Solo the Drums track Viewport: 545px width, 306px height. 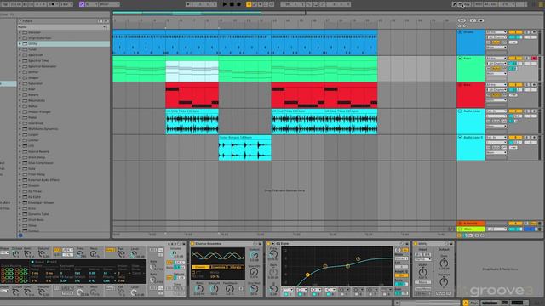point(526,32)
